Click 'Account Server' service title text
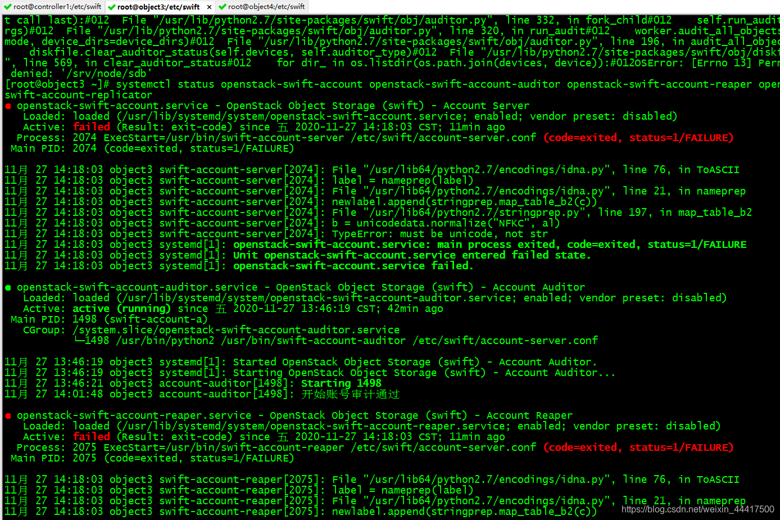This screenshot has width=780, height=520. click(x=486, y=106)
